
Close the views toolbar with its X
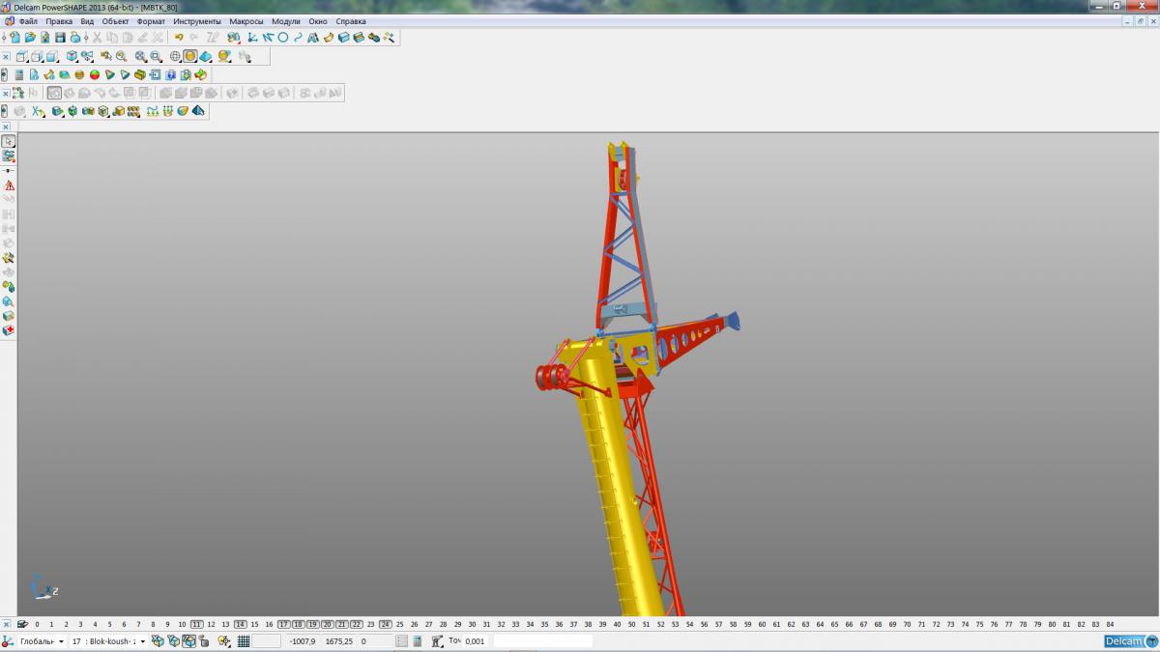pos(5,57)
